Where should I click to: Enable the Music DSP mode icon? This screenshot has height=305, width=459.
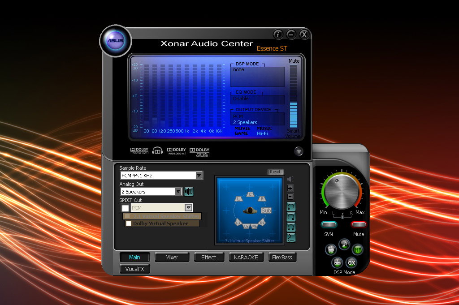[344, 244]
